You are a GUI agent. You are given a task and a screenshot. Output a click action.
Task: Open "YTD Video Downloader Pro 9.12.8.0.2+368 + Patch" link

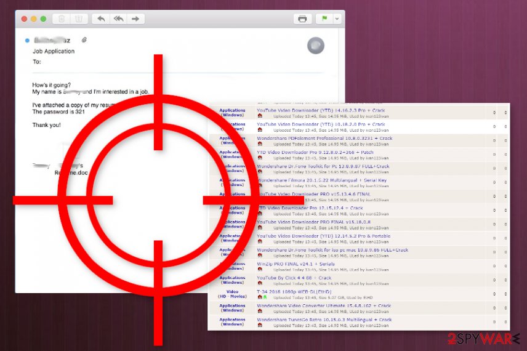tap(315, 152)
